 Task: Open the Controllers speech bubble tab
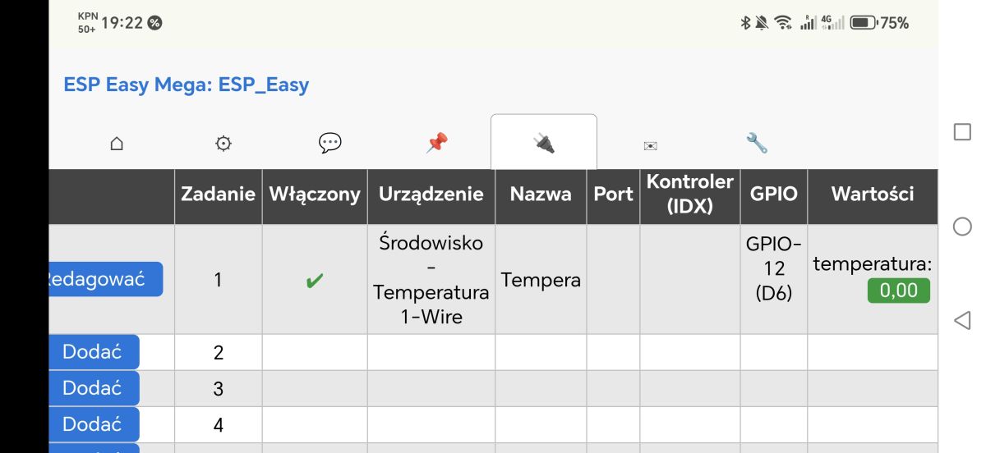(x=329, y=143)
